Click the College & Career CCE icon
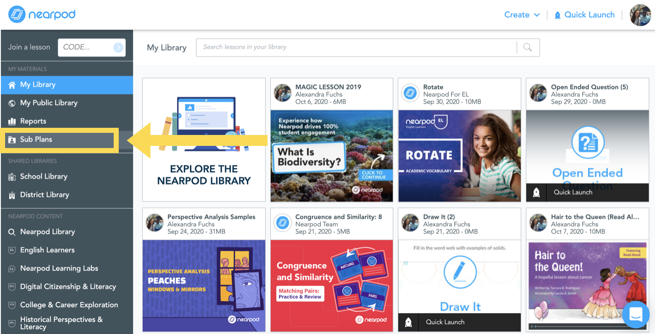The image size is (655, 334). [12, 305]
